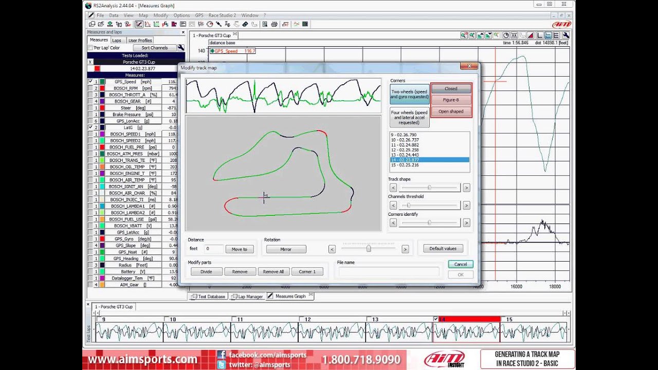Decrease Track shape with left arrow
The height and width of the screenshot is (370, 658).
(x=393, y=188)
